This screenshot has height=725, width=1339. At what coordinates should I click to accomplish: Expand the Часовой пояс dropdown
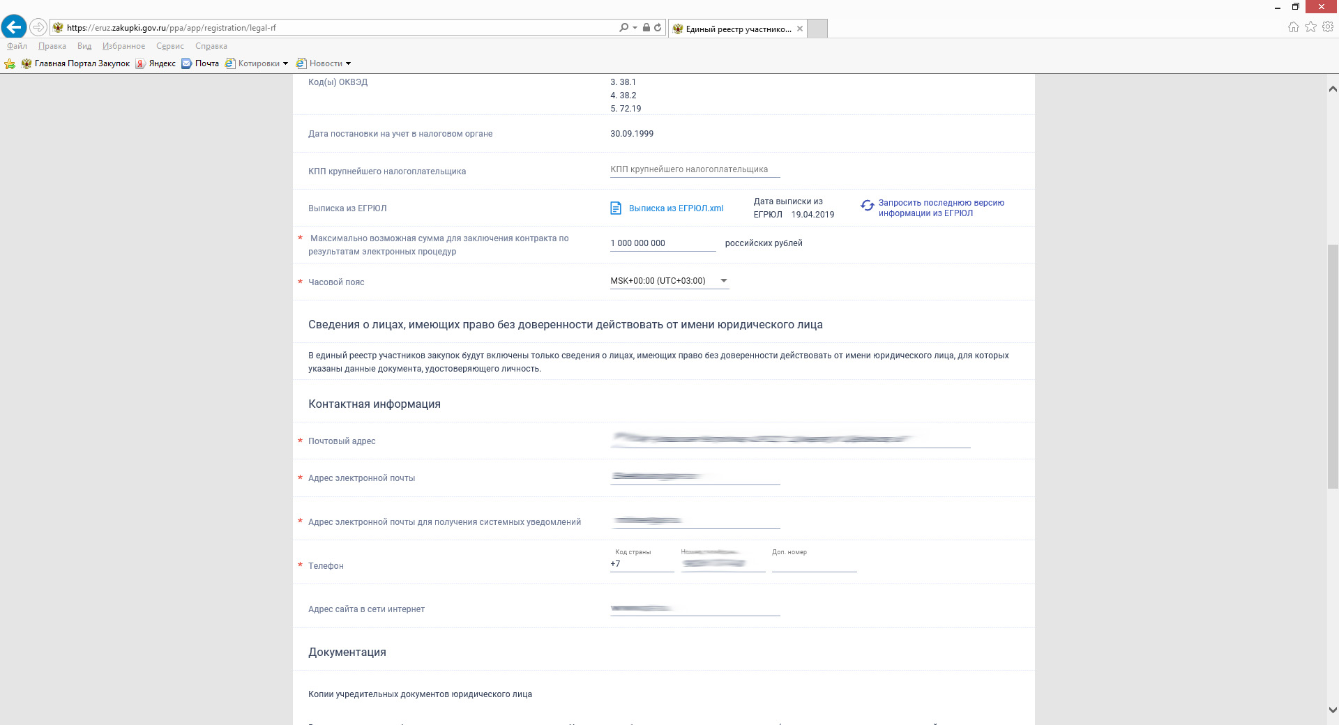click(x=723, y=281)
